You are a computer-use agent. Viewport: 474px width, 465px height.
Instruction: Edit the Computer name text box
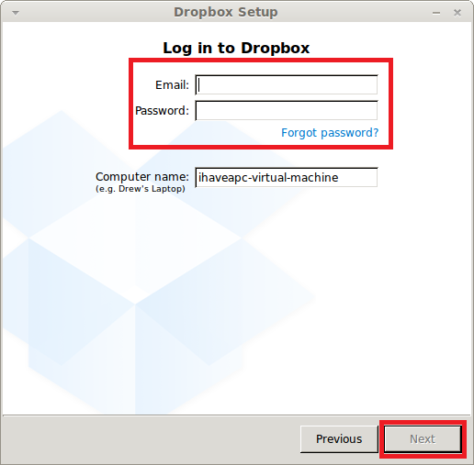tap(287, 177)
